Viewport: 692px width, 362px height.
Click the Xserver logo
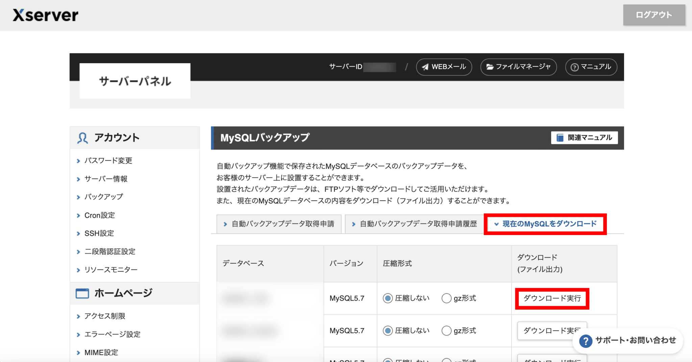(45, 15)
